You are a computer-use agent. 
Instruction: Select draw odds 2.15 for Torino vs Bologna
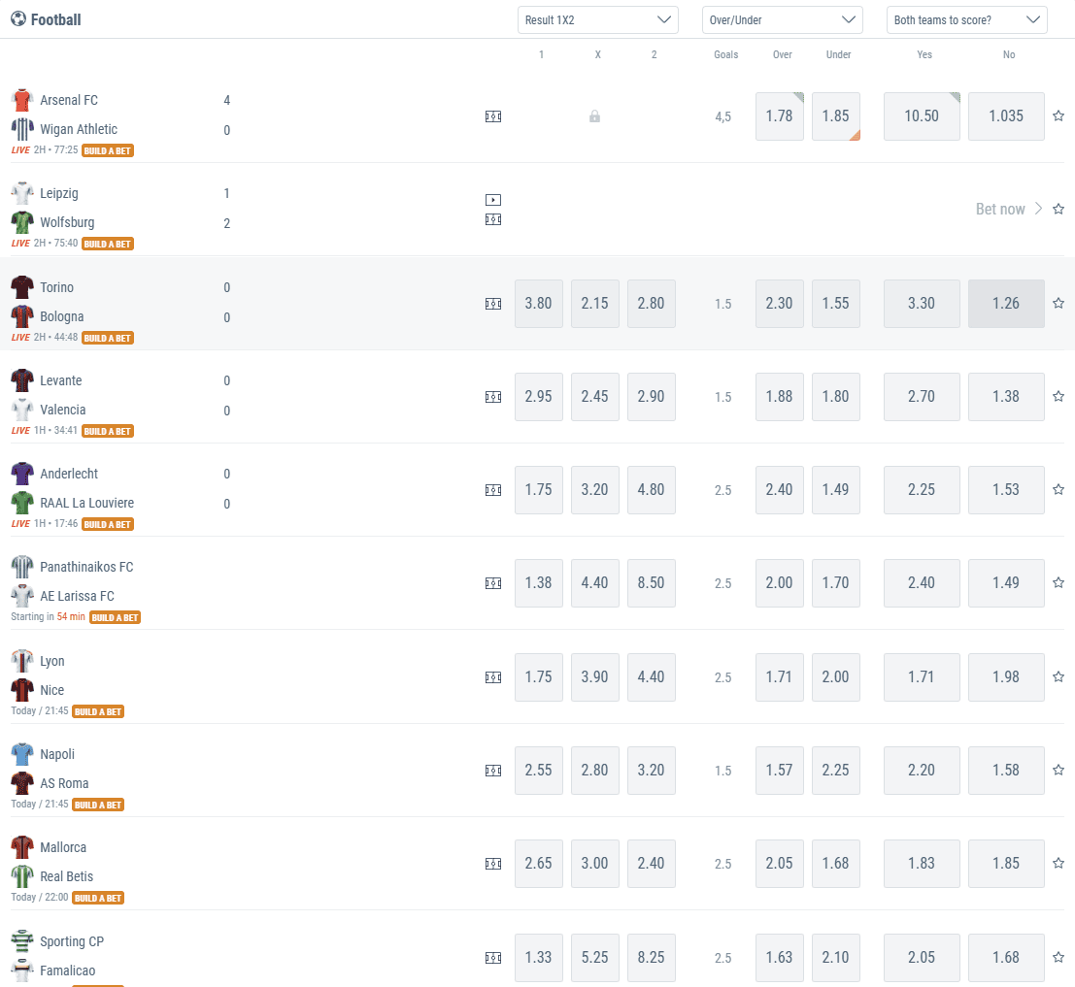click(595, 304)
